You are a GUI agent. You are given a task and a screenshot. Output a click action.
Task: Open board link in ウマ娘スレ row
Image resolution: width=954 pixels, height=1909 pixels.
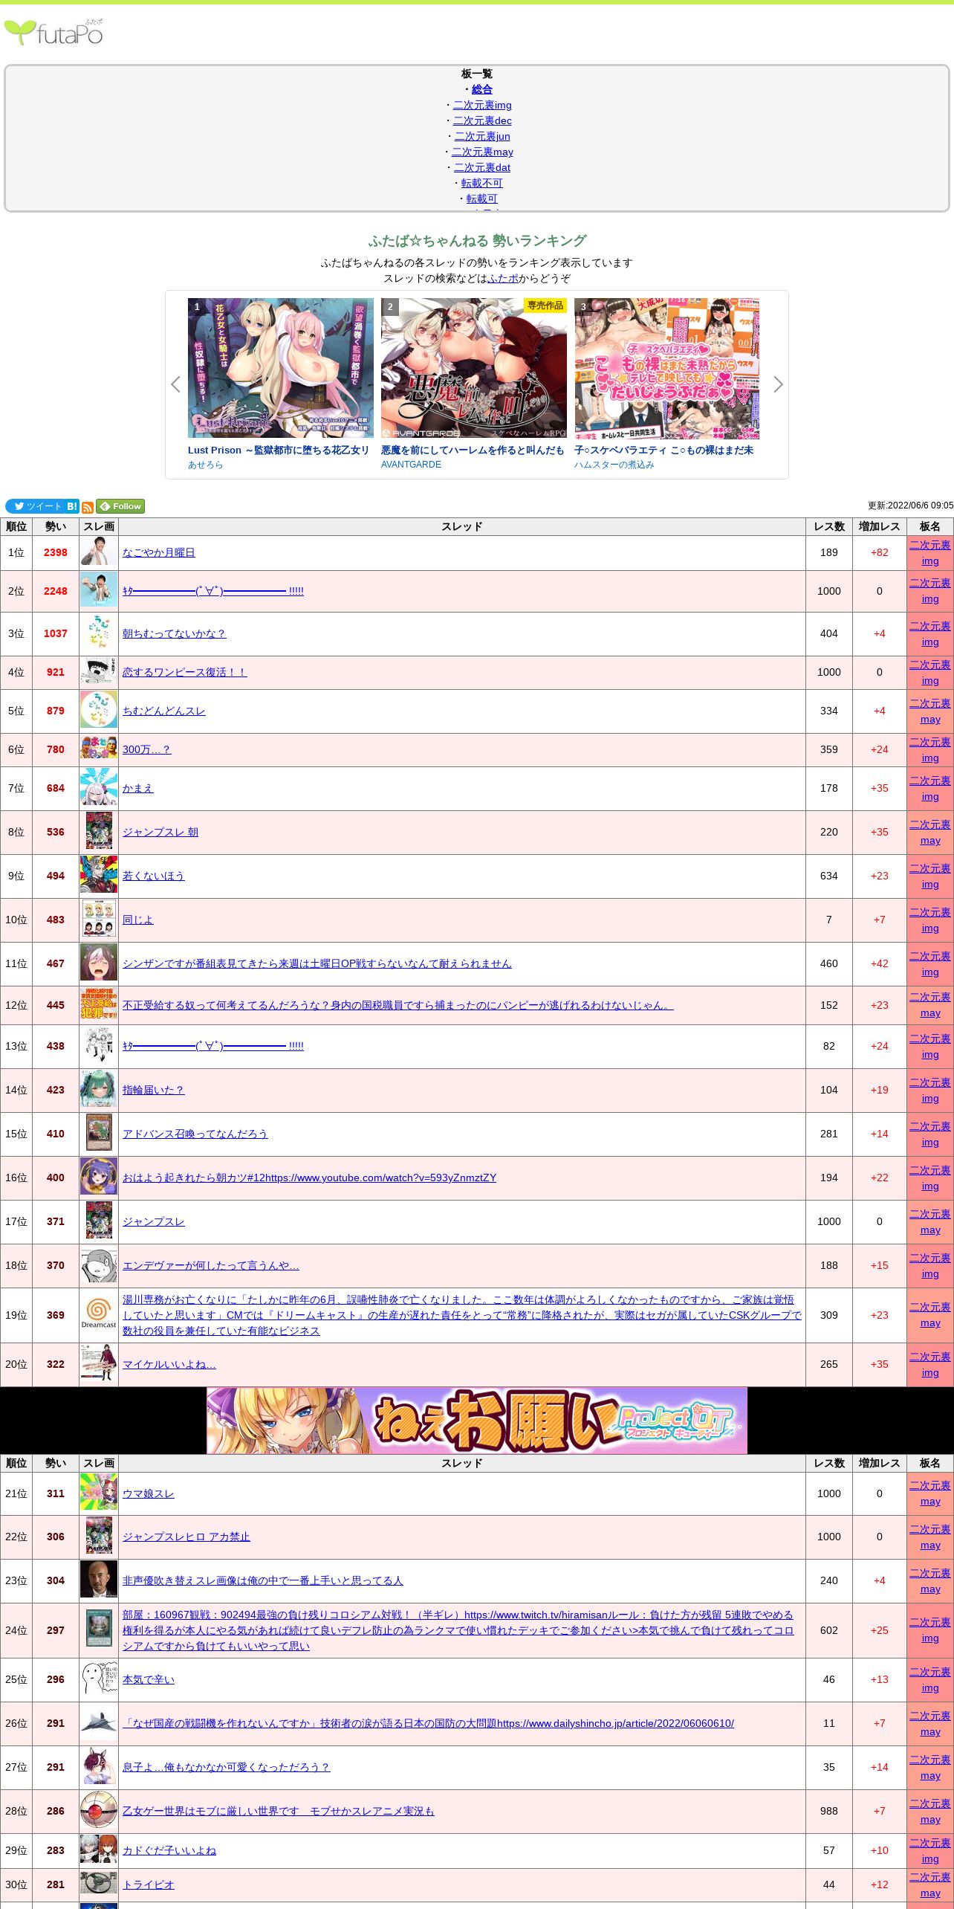(930, 1493)
